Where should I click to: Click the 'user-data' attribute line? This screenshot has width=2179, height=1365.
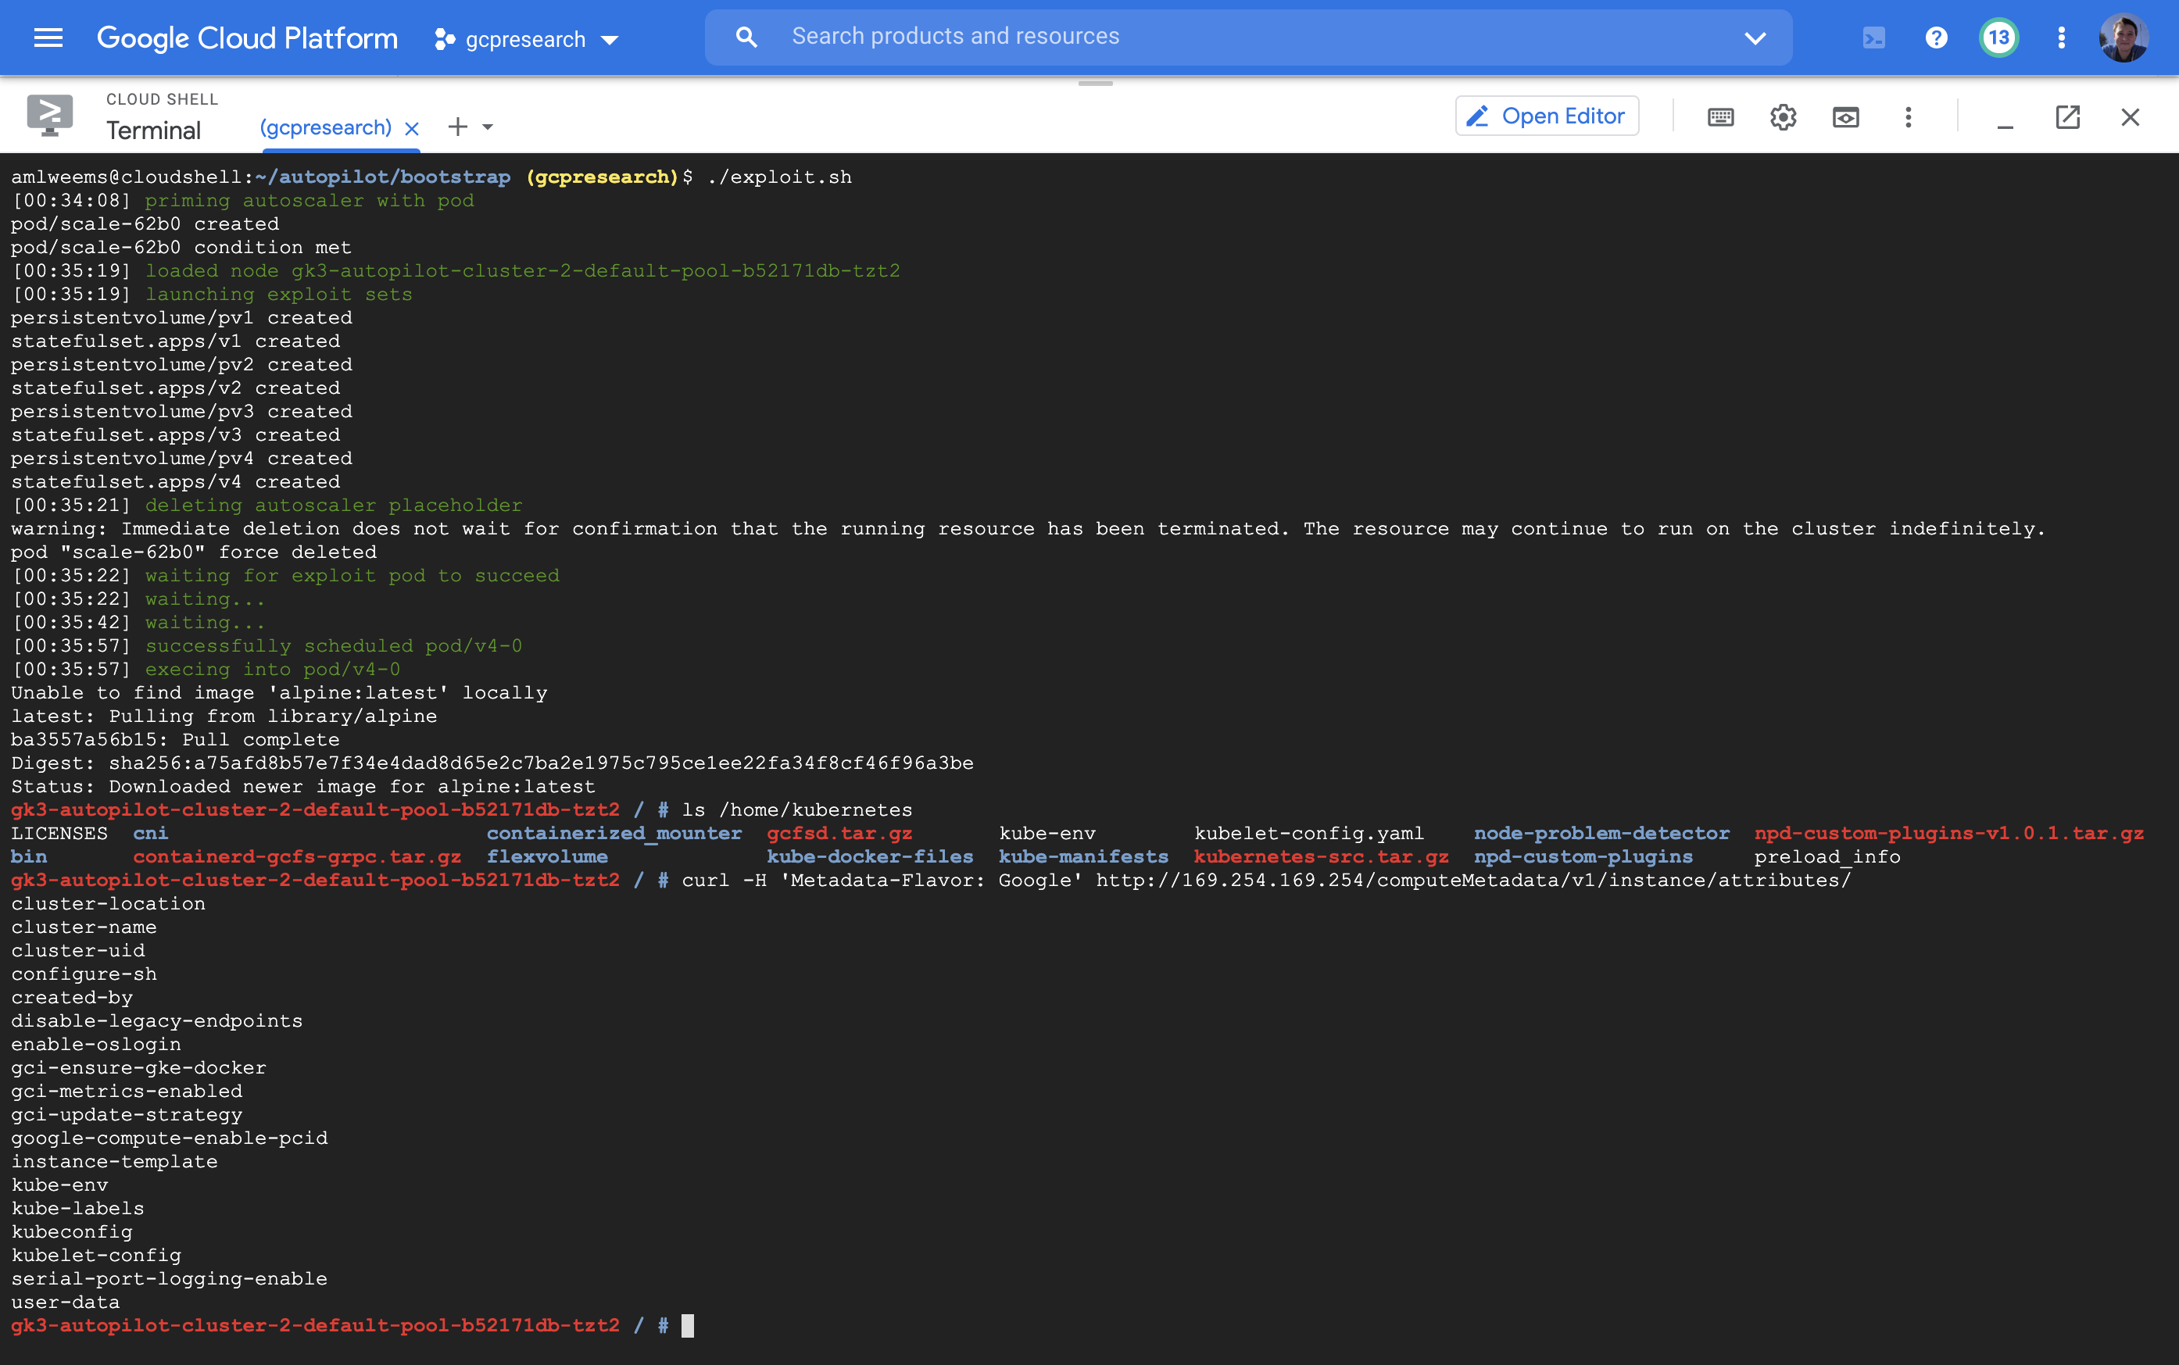tap(65, 1303)
